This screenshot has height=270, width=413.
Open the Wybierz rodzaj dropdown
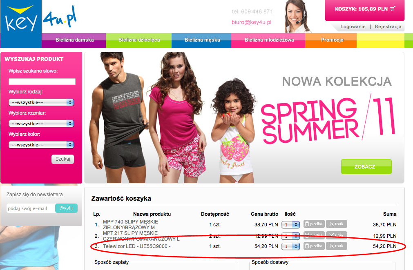41,102
